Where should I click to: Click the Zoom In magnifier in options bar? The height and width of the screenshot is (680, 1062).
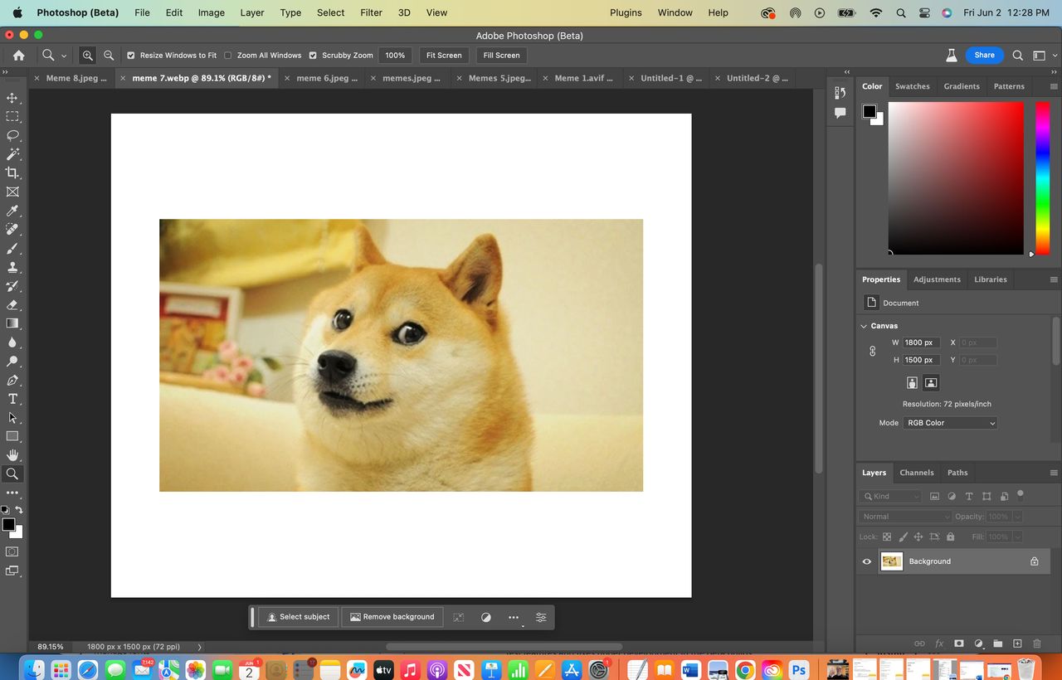(87, 56)
